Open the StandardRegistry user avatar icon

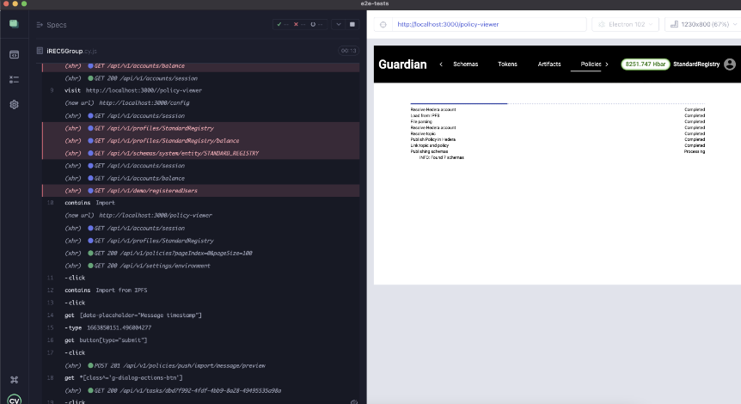pos(730,64)
